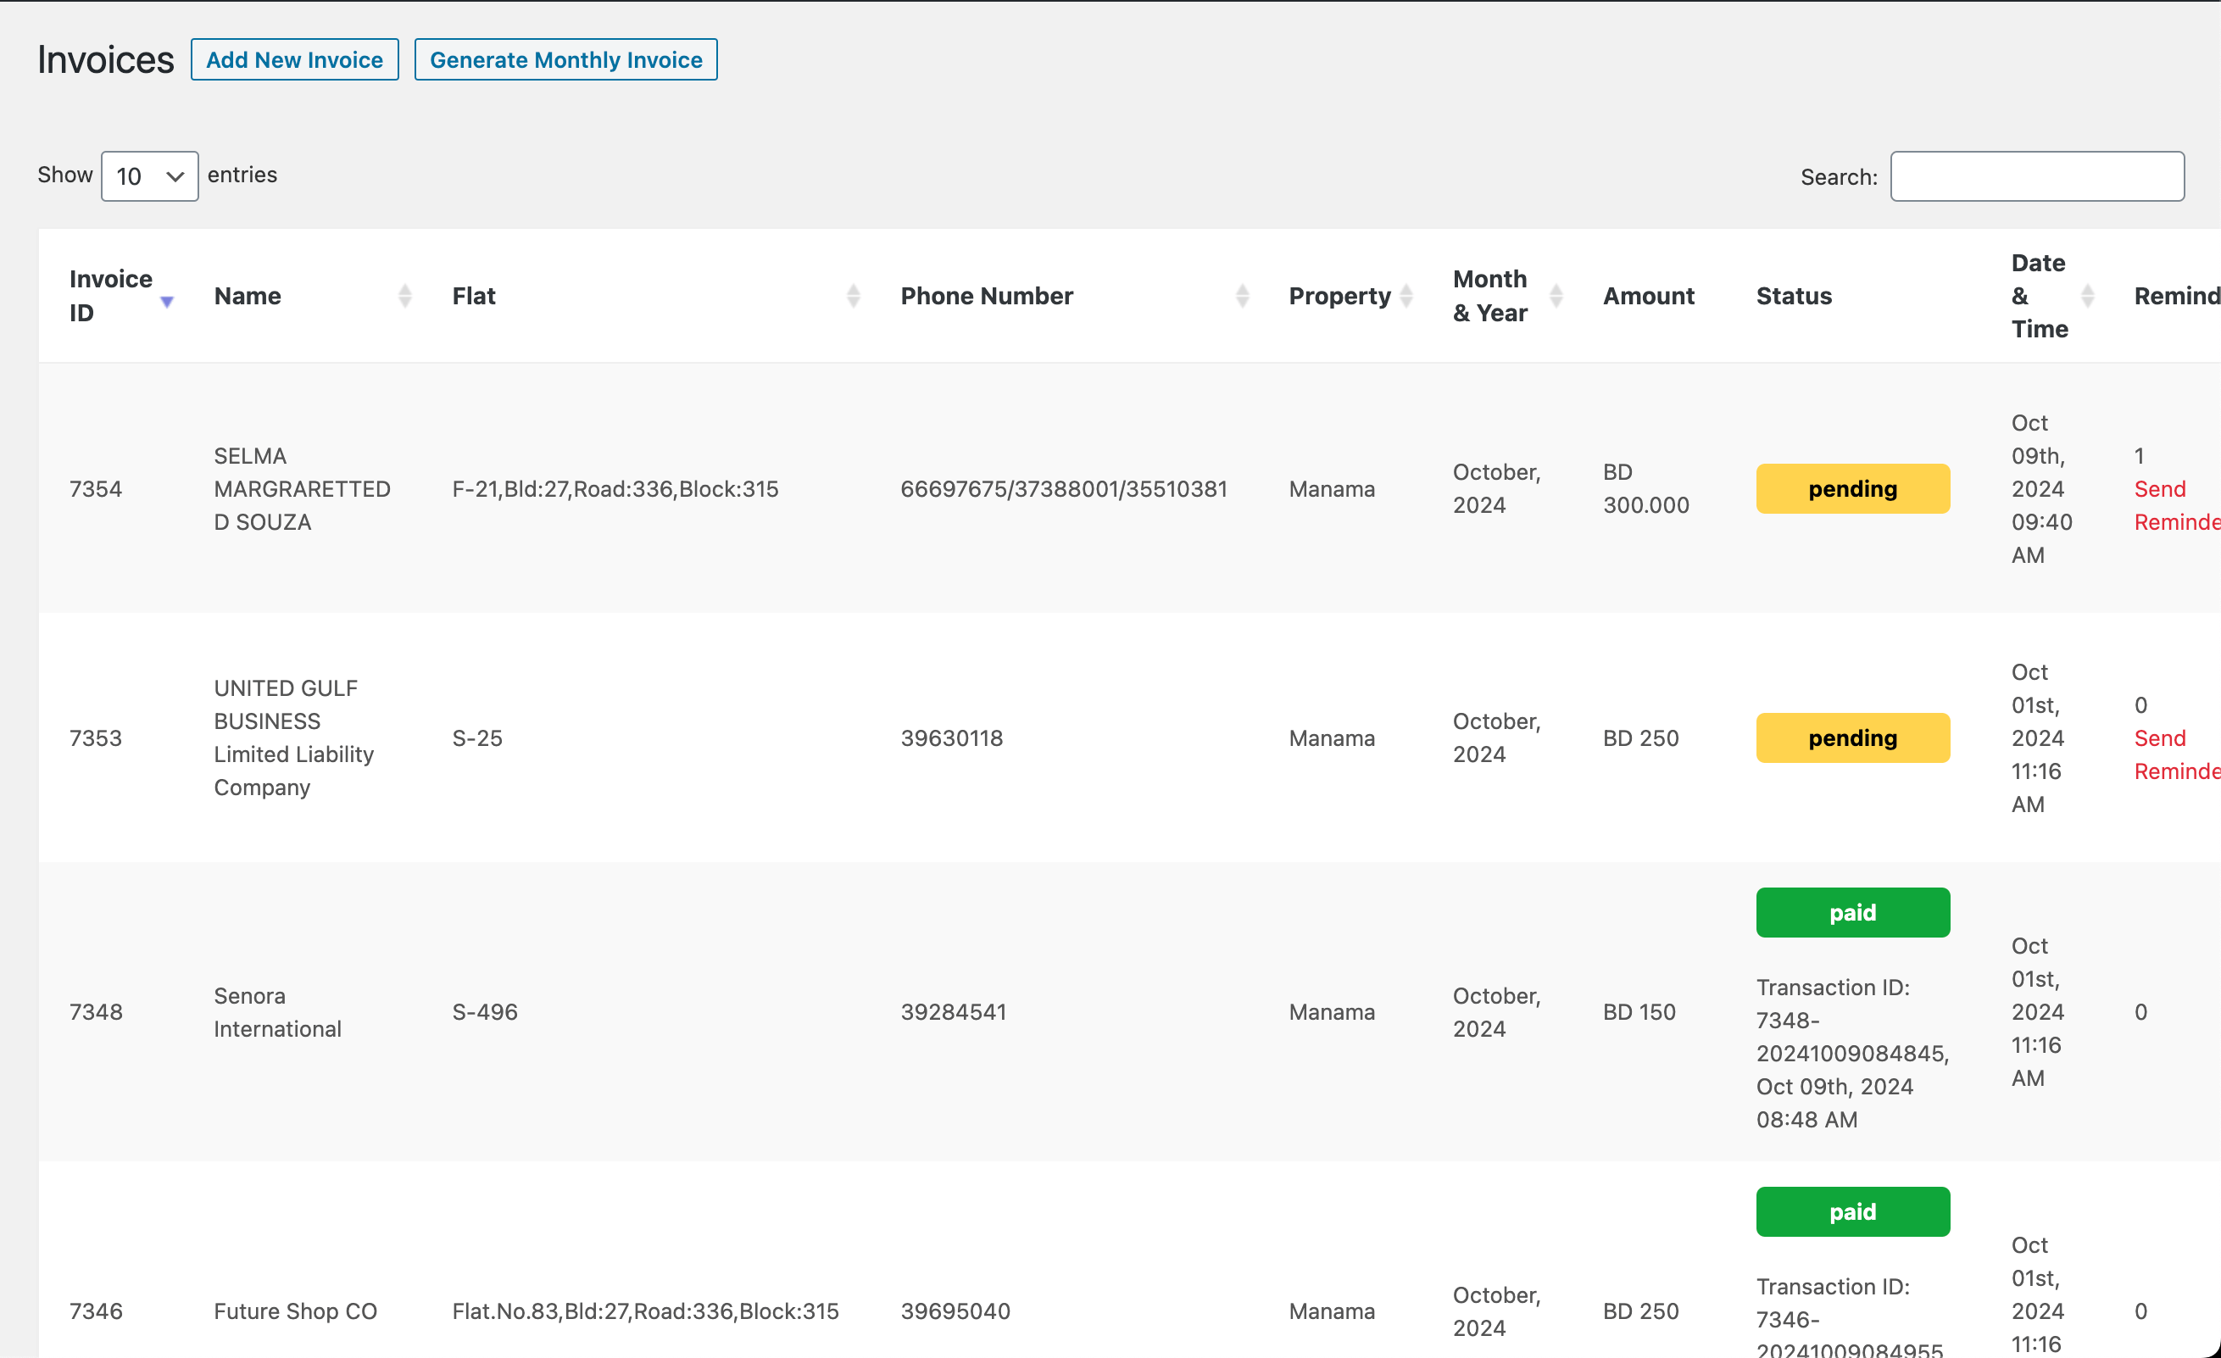
Task: Click amount BD 300.000
Action: (1646, 488)
